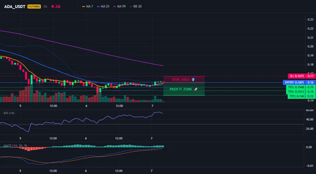
Task: Click the 0.22 price axis value
Action: coord(310,29)
